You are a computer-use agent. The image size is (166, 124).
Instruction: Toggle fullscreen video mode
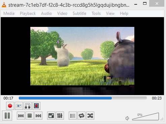point(51,116)
